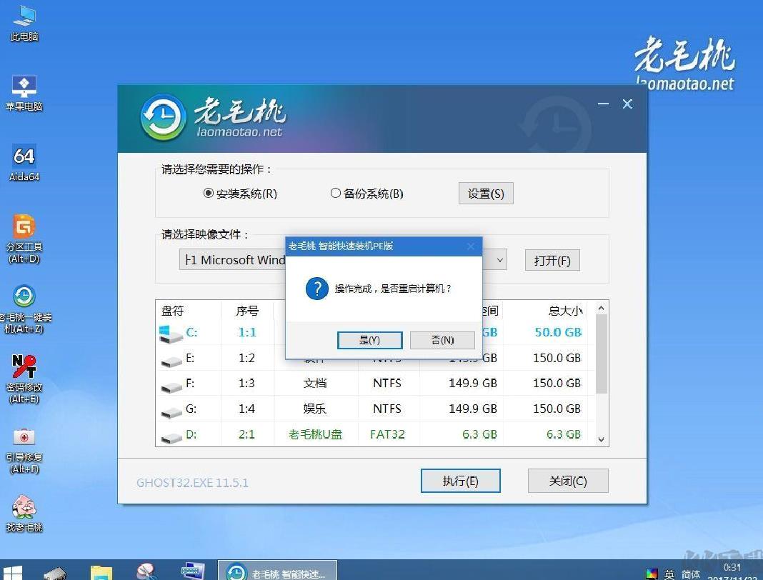Click the 文档 volume label
The height and width of the screenshot is (580, 763).
315,384
